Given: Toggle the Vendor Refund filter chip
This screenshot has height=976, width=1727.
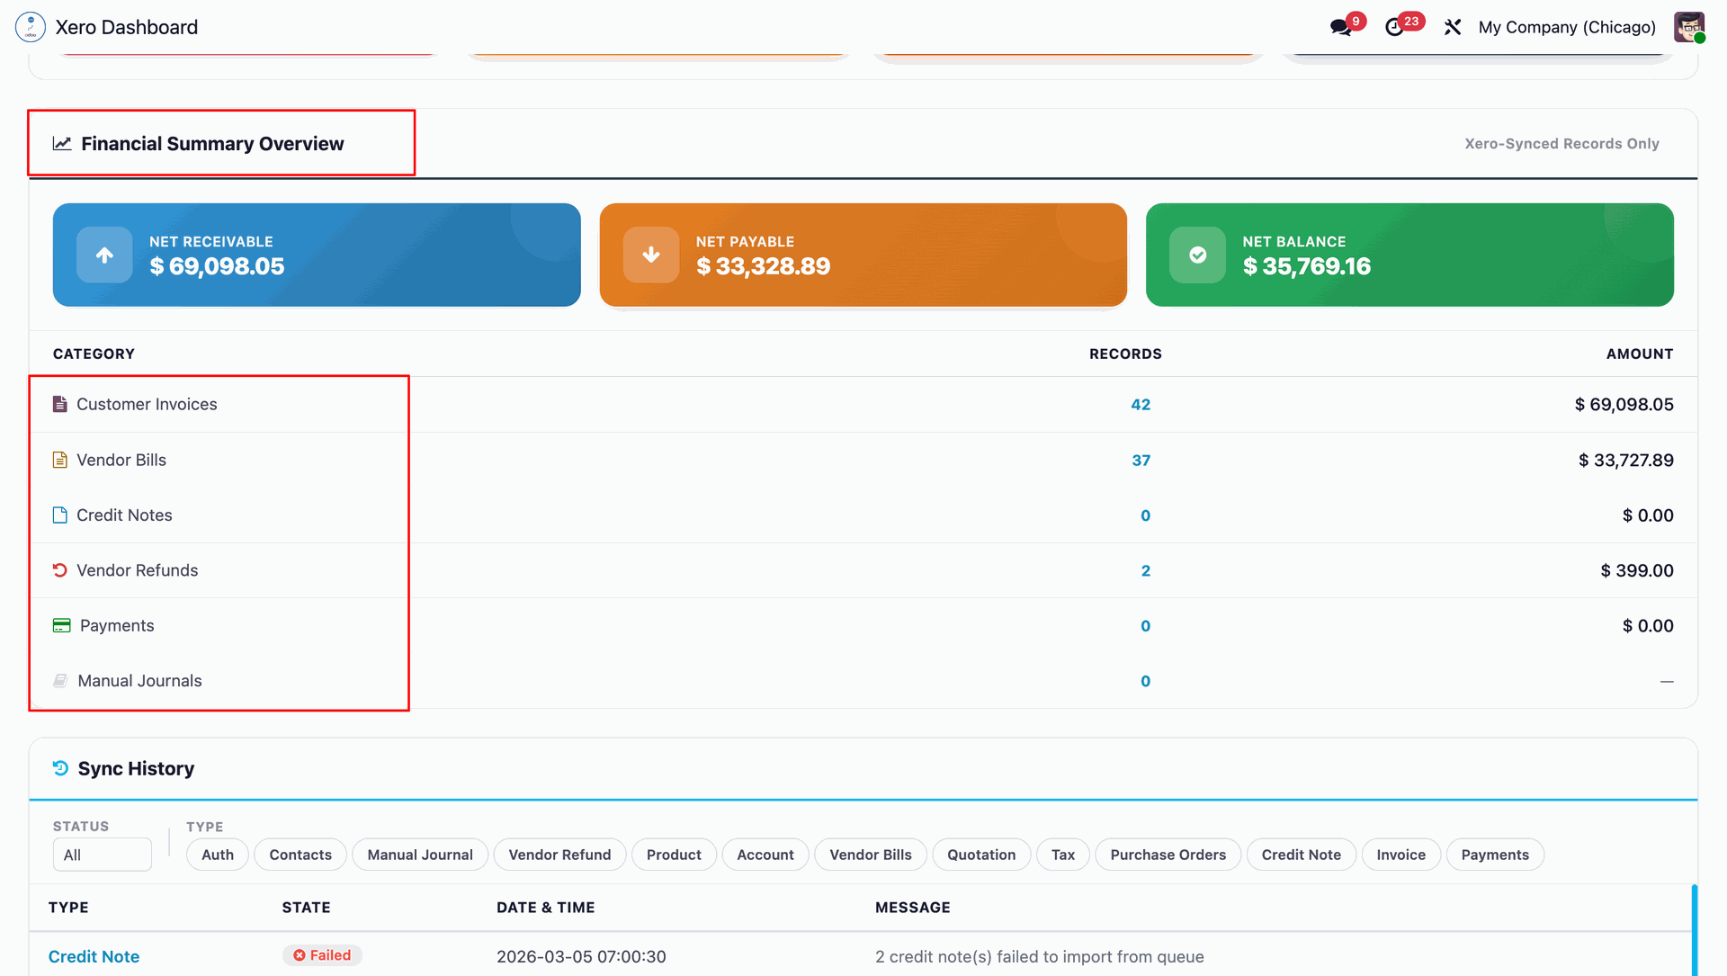Looking at the screenshot, I should coord(559,855).
